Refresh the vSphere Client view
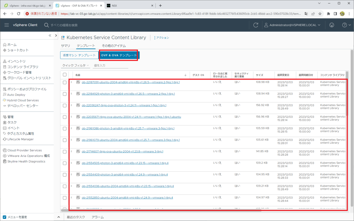Viewport: 354px width, 221px height. pyautogui.click(x=256, y=25)
